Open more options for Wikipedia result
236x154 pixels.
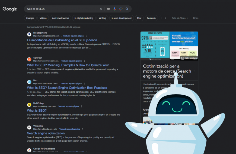[x=83, y=129]
